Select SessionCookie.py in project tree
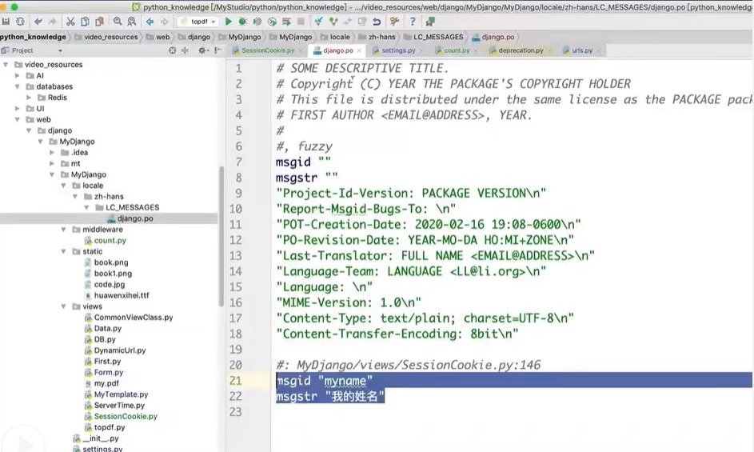This screenshot has width=754, height=452. tap(126, 417)
